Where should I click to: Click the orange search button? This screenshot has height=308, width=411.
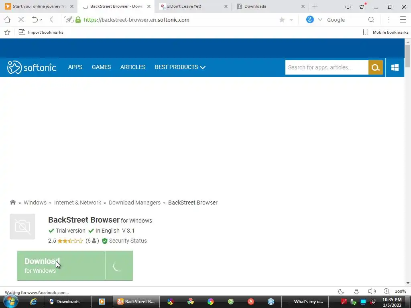click(x=376, y=67)
